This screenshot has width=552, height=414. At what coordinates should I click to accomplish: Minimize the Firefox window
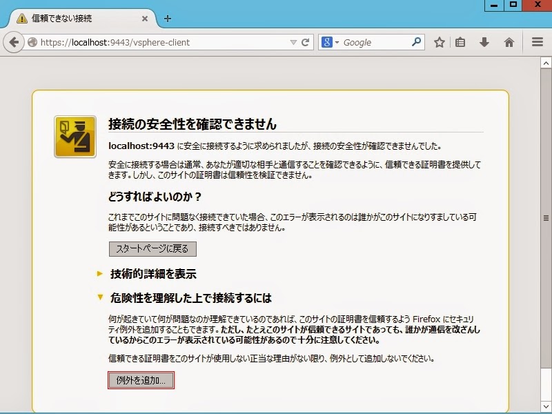pyautogui.click(x=494, y=6)
